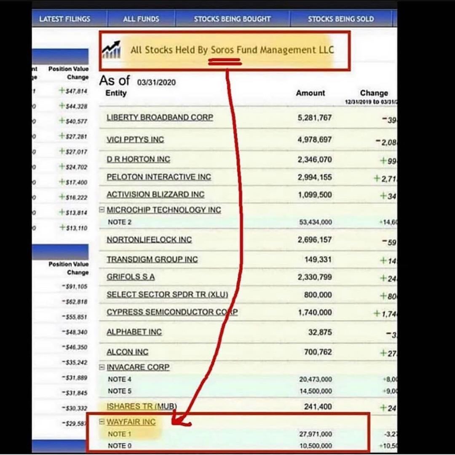Select the amount 149,331
455x455 pixels.
pos(318,260)
